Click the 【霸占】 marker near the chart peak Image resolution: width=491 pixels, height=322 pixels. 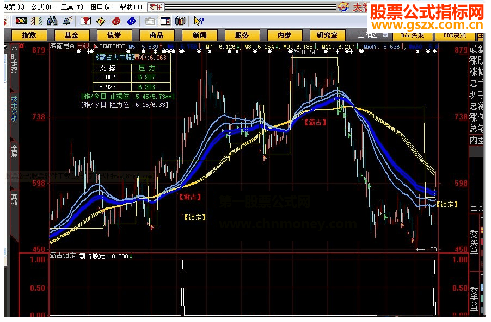(x=316, y=122)
